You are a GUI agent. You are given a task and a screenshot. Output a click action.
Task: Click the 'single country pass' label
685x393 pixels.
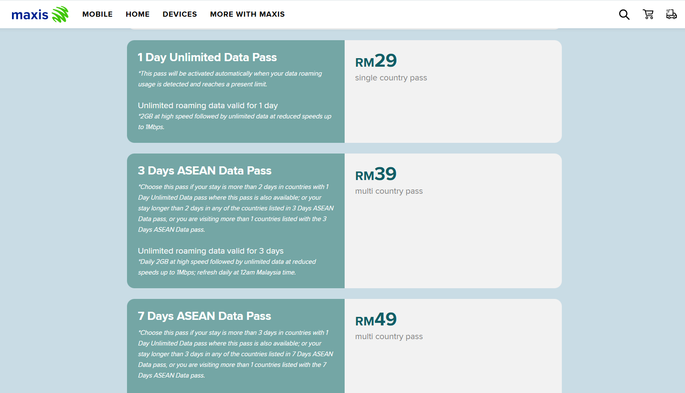click(391, 78)
